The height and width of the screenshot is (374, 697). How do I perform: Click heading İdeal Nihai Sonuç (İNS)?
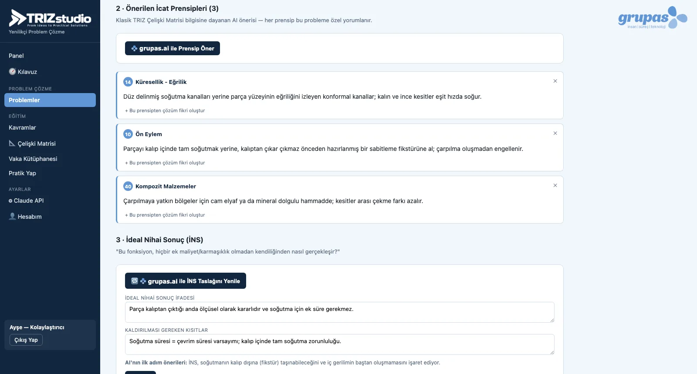click(x=159, y=240)
